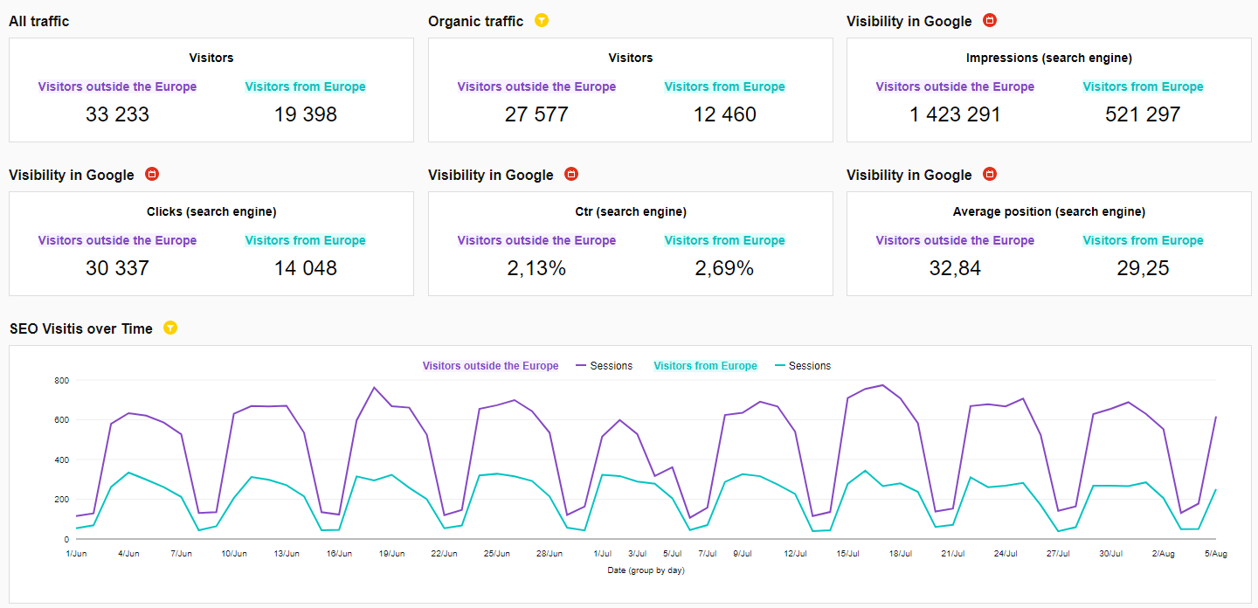Click the Visitors from Europe label in the Ctr widget

click(x=724, y=240)
